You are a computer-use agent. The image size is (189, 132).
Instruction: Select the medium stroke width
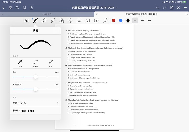[142, 20]
